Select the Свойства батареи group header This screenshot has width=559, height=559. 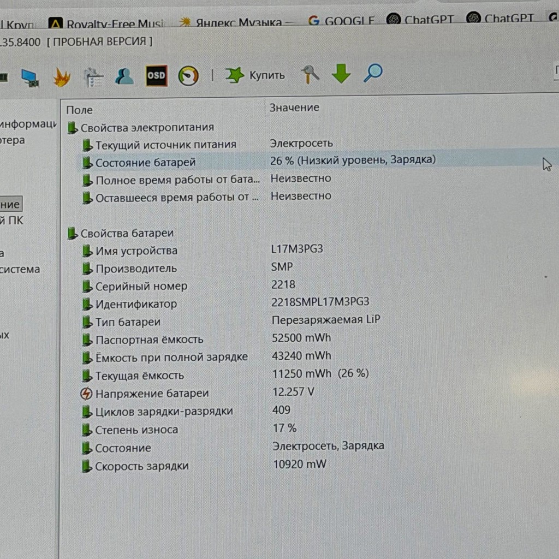(x=121, y=233)
